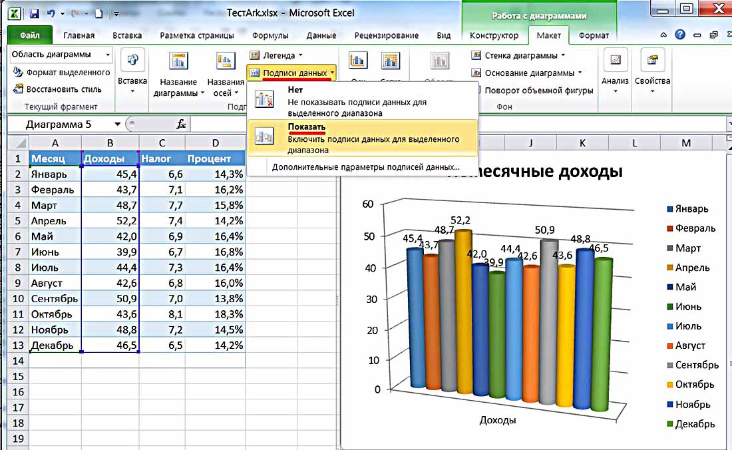Select column B header
The image size is (732, 450).
pos(110,143)
